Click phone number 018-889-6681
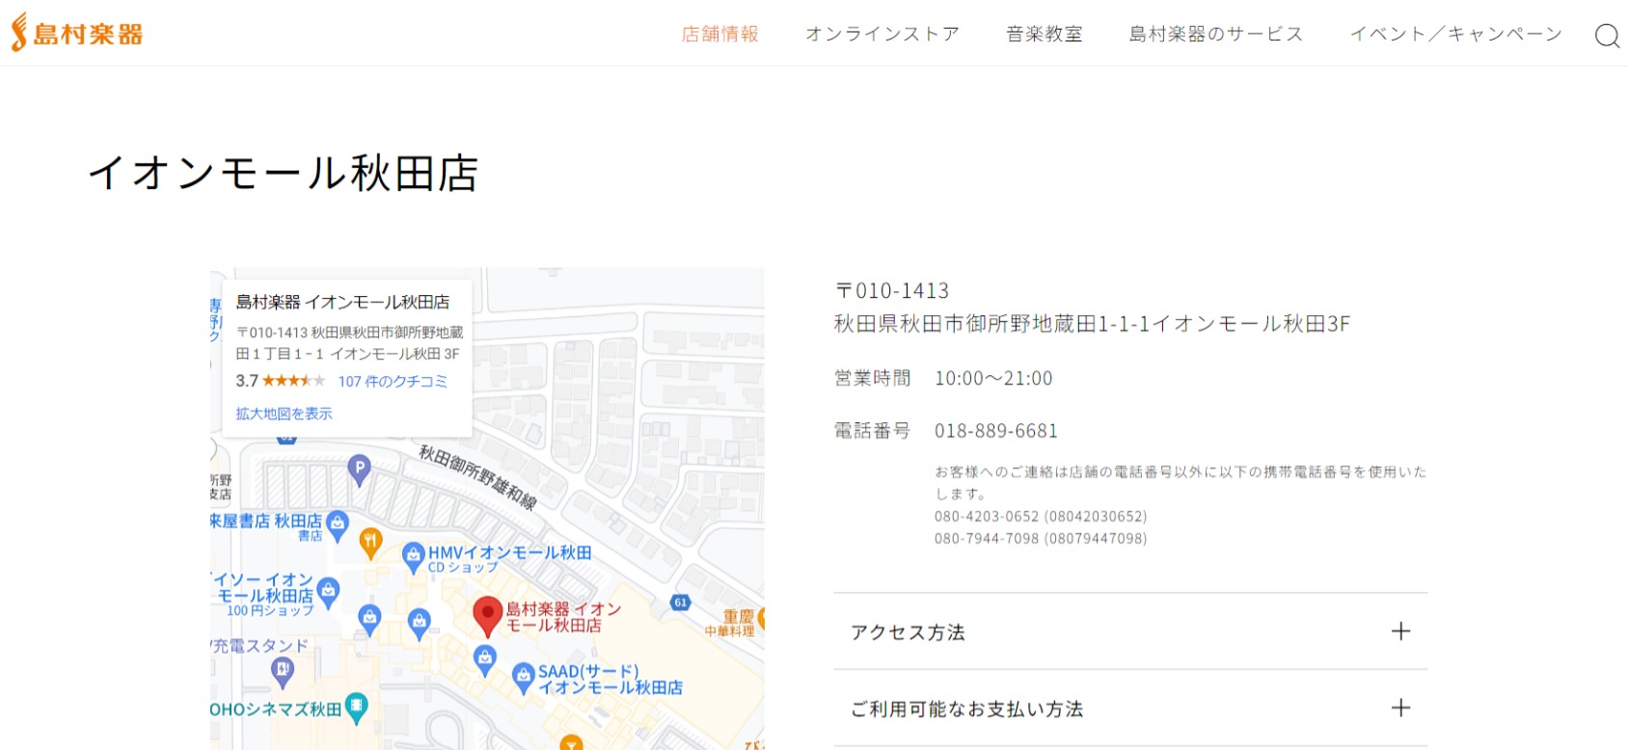1628x750 pixels. click(x=995, y=431)
